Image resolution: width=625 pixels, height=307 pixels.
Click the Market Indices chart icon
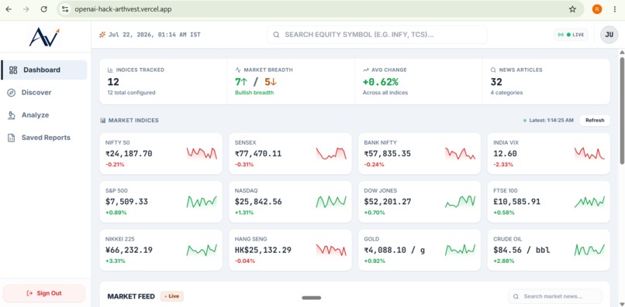pos(103,121)
